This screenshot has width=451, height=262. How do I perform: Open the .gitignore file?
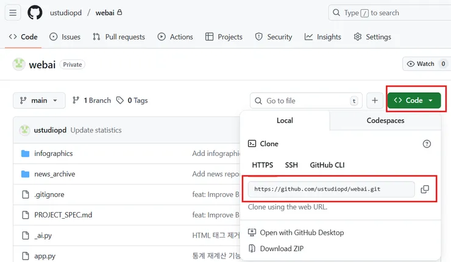click(x=49, y=195)
